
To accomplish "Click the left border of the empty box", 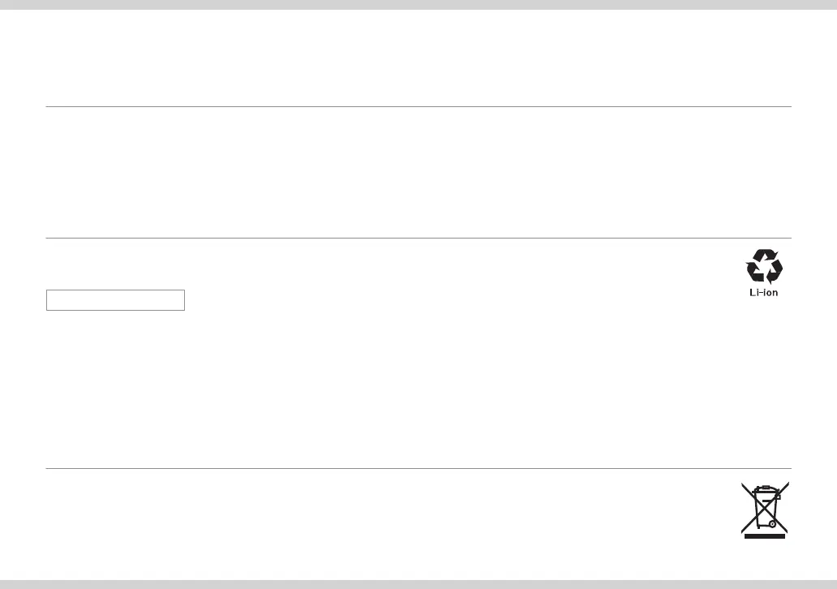I will click(46, 300).
